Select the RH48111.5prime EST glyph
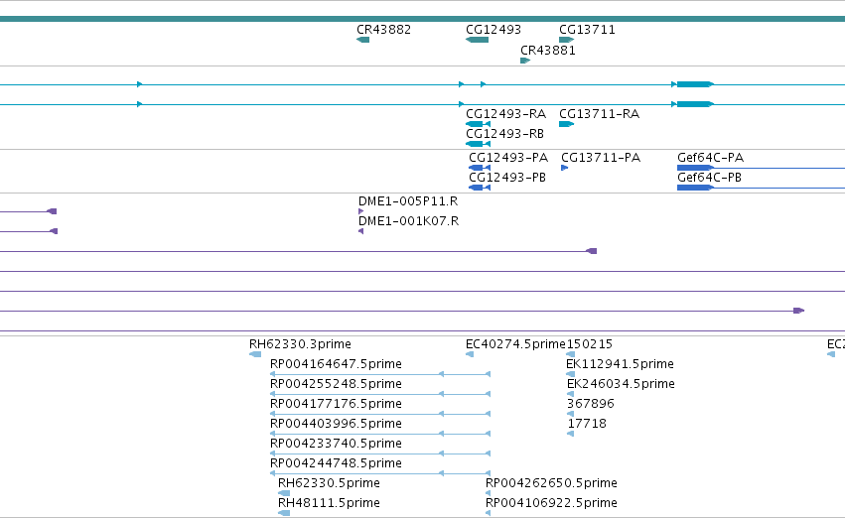 tap(284, 513)
